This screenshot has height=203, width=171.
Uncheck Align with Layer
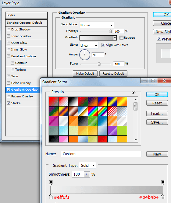103,45
